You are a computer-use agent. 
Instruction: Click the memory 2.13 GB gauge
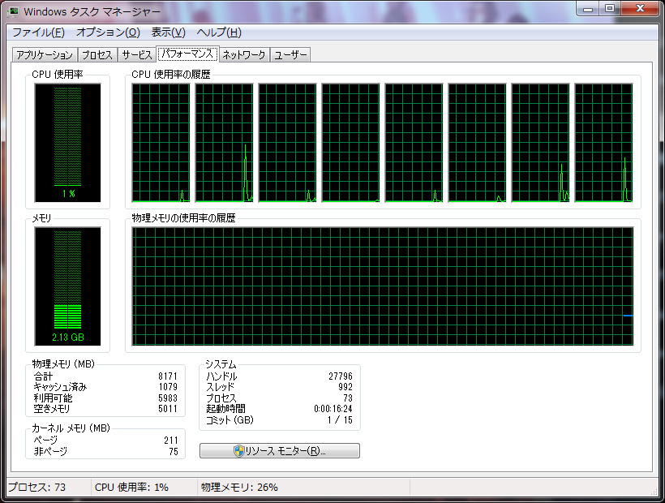pos(68,286)
